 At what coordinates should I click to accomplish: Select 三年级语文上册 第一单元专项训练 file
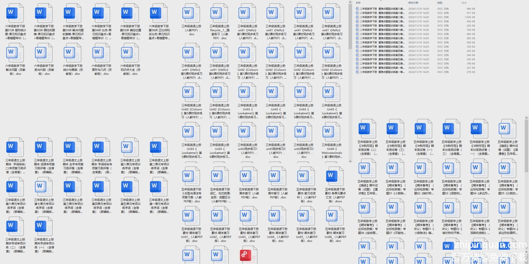[159, 195]
